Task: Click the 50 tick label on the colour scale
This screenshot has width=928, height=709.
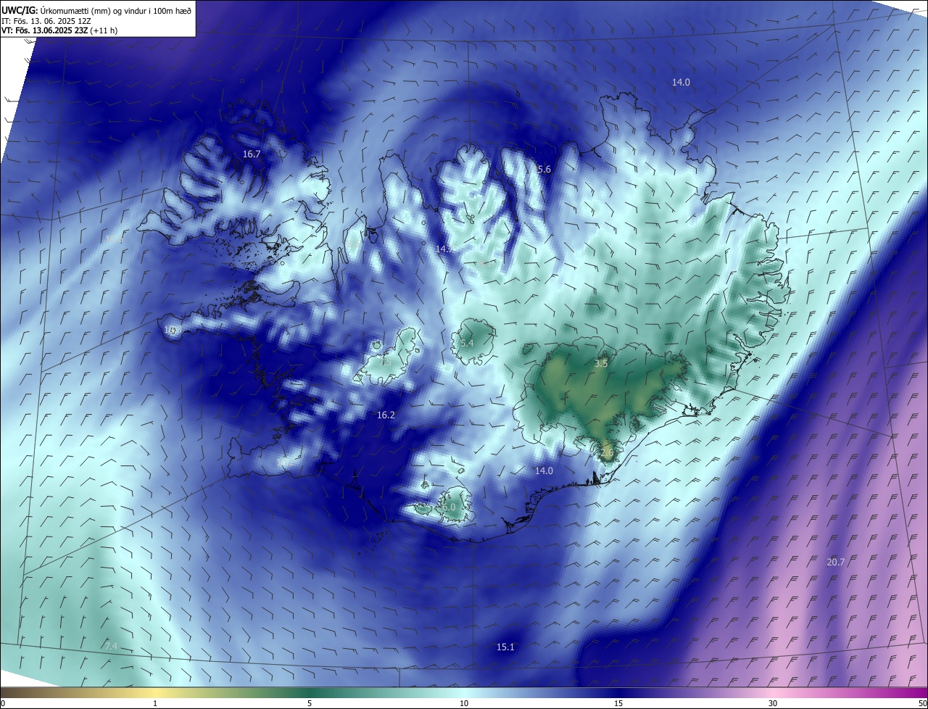Action: pos(922,704)
